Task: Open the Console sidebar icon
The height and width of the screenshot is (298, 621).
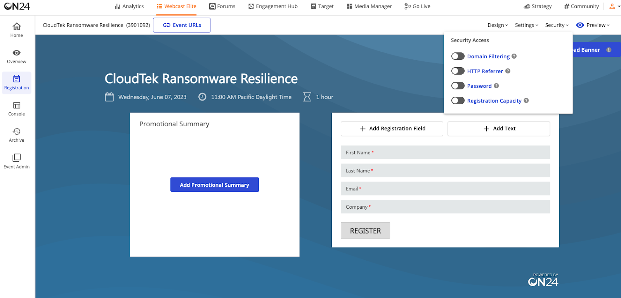Action: point(17,109)
